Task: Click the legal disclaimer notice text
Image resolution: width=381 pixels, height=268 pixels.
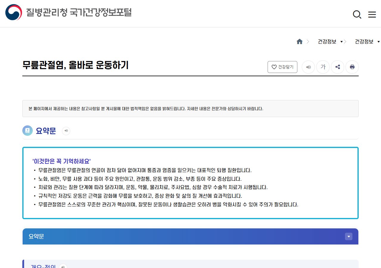Action: [x=146, y=109]
